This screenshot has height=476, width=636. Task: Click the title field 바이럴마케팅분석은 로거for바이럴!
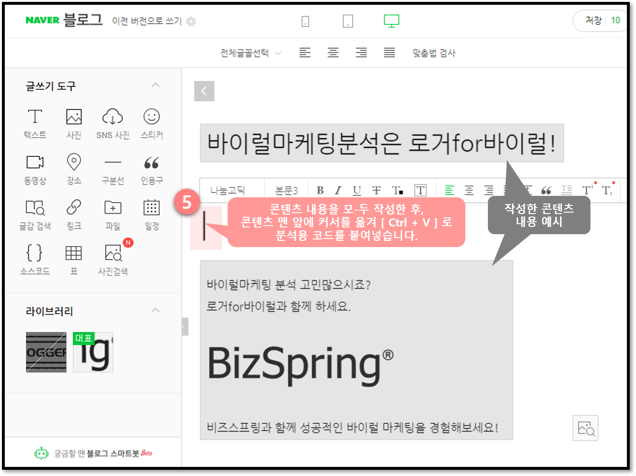[382, 143]
